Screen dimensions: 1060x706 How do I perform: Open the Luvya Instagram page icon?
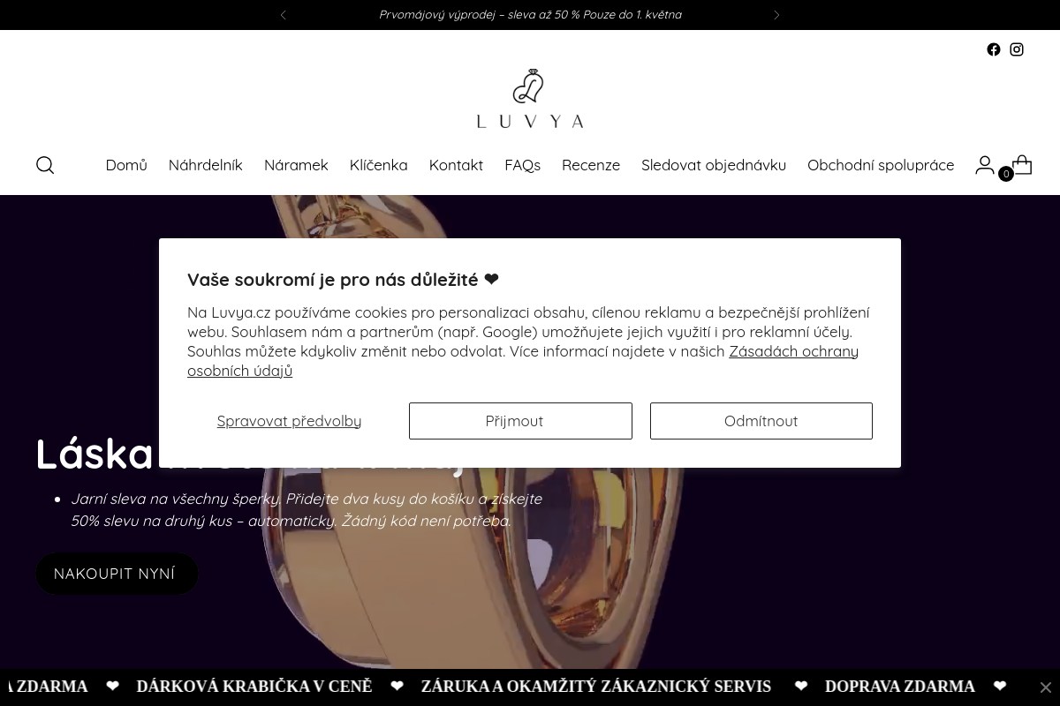point(1017,50)
